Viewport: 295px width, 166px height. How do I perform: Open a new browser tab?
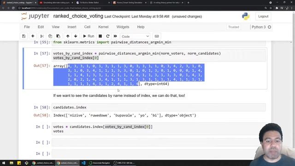[x=188, y=3]
